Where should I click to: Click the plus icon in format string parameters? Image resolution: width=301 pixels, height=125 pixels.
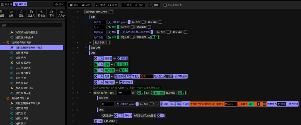point(259,104)
